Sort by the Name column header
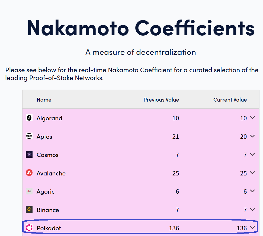The image size is (263, 236). (x=44, y=100)
